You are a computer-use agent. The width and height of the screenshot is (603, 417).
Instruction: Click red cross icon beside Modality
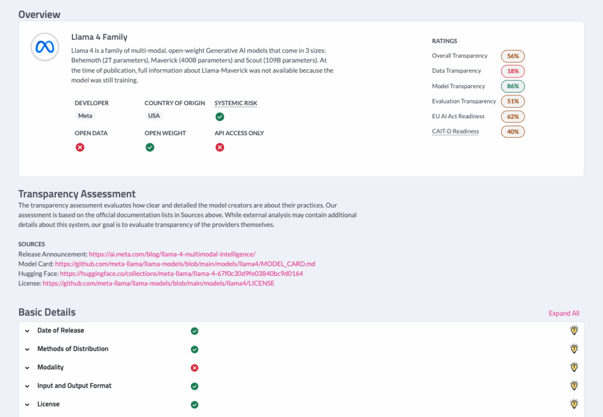point(194,368)
